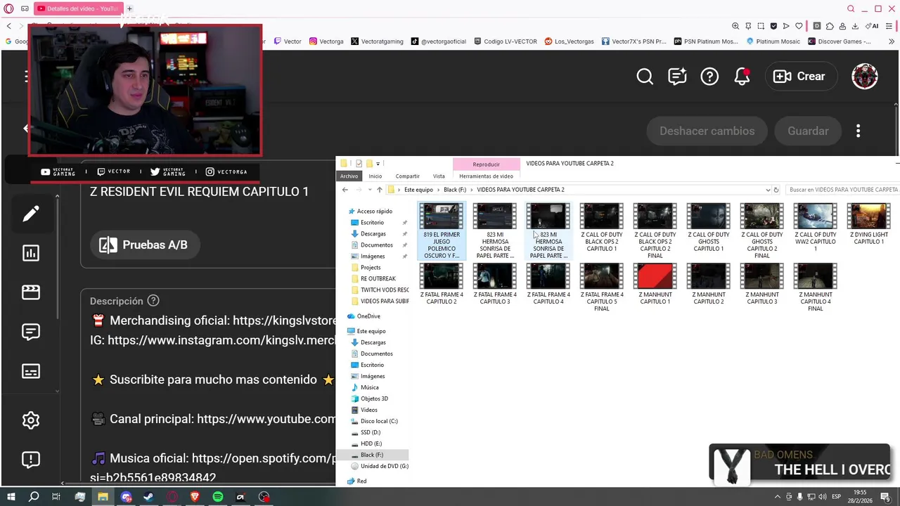This screenshot has height=506, width=900.
Task: Open Send feedback exclamation sidebar icon
Action: (x=31, y=460)
